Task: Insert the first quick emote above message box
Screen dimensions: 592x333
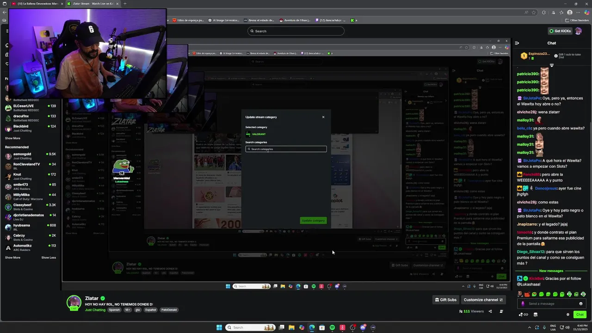Action: tap(521, 294)
